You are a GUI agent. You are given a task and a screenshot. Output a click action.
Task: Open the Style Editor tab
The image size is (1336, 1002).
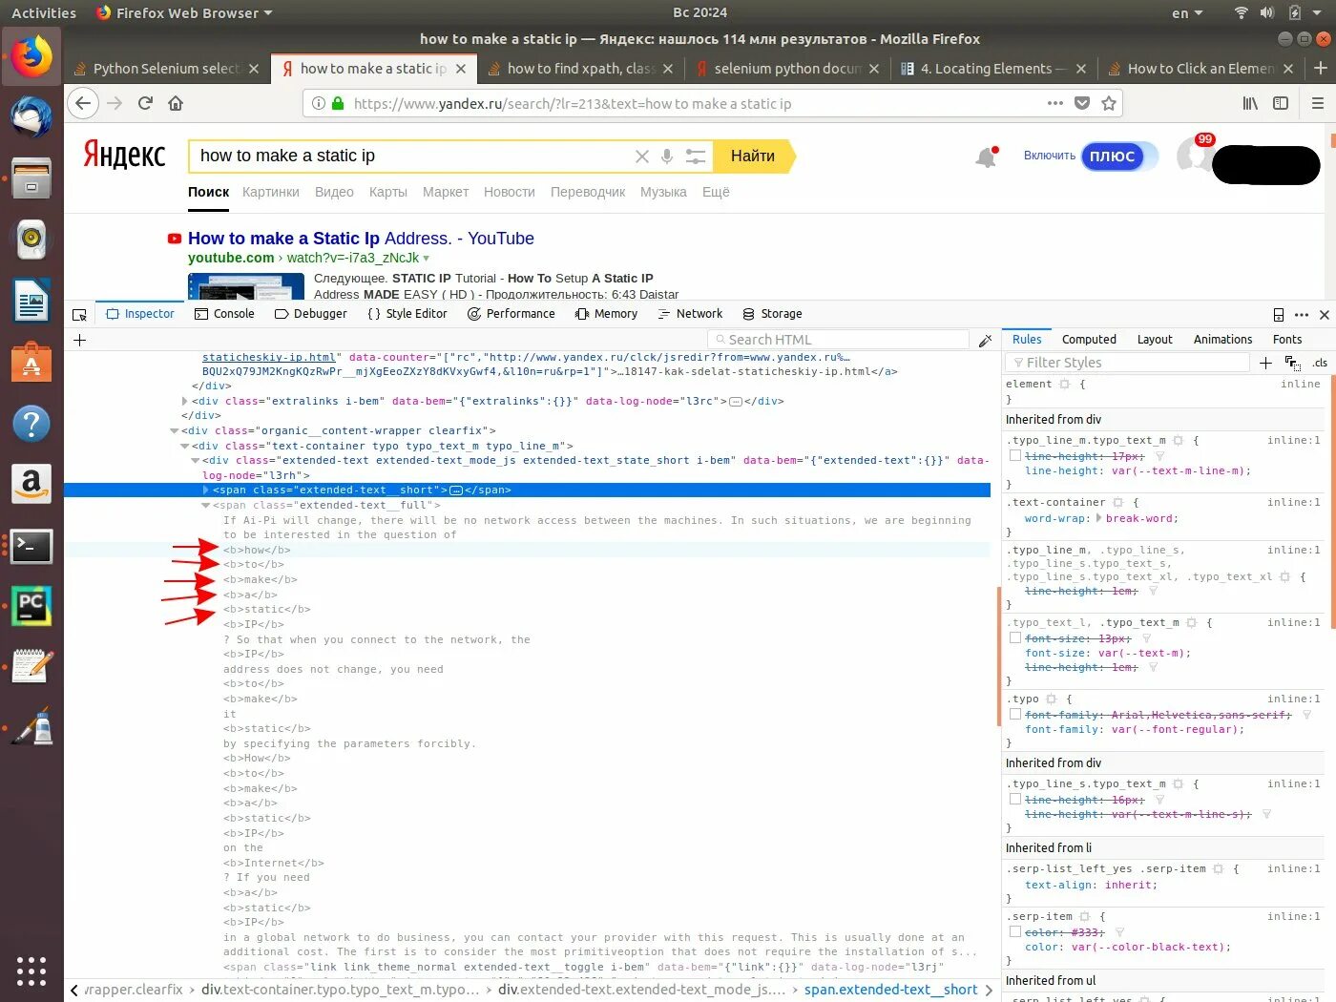[407, 314]
